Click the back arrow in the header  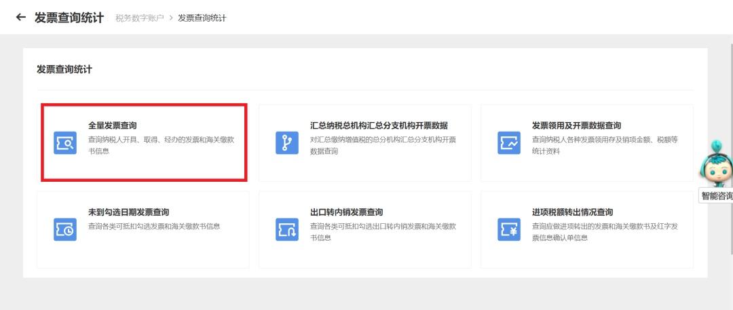[x=21, y=17]
